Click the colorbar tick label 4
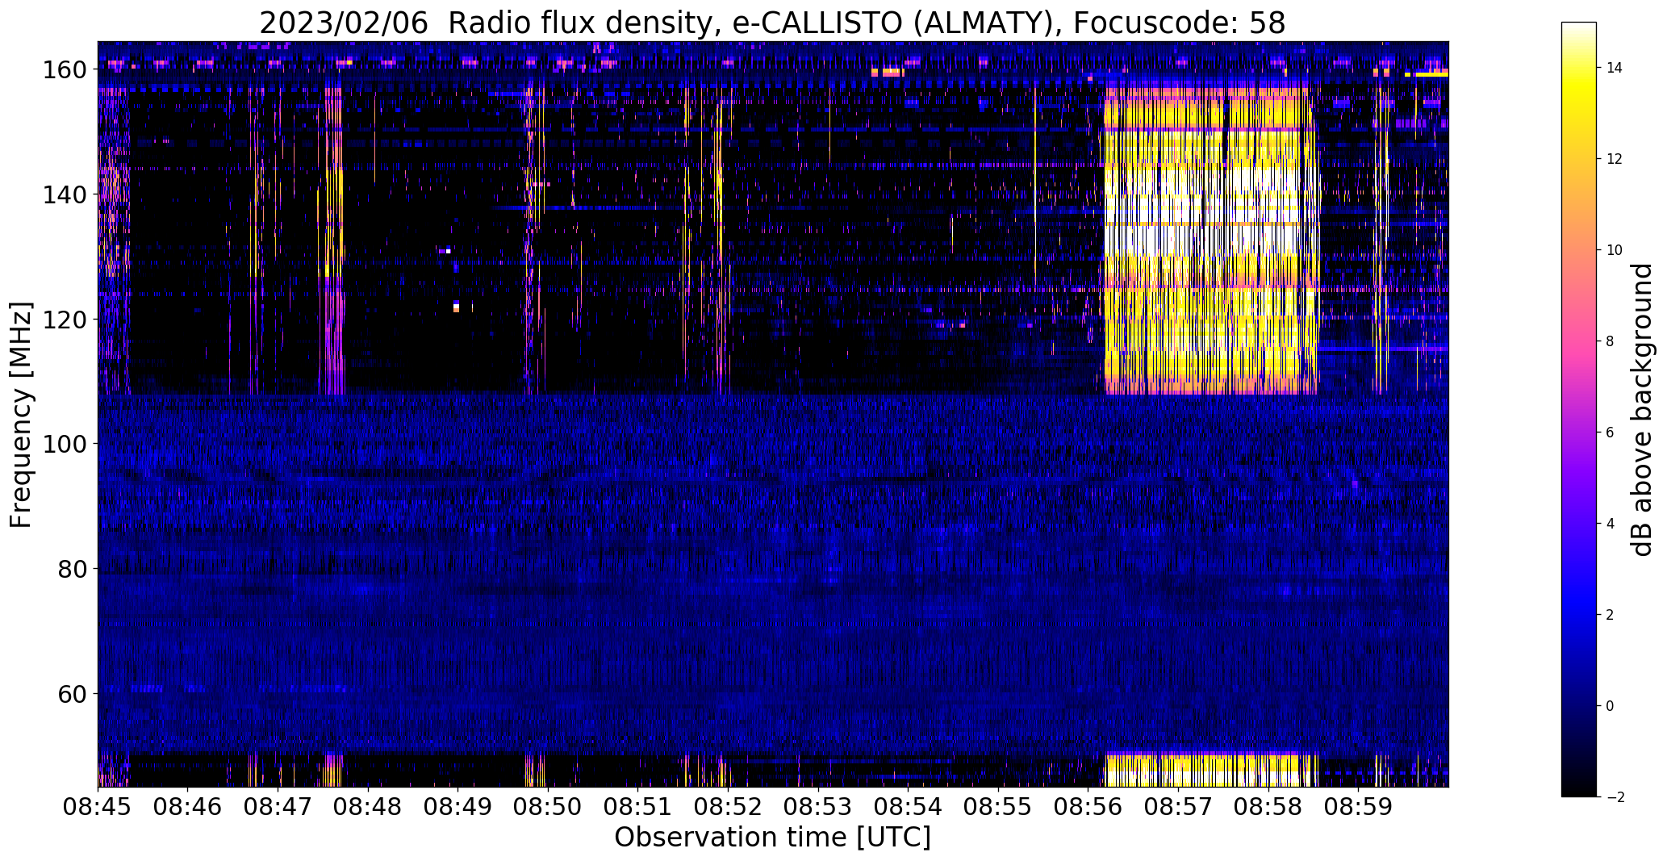Image resolution: width=1667 pixels, height=861 pixels. coord(1610,524)
